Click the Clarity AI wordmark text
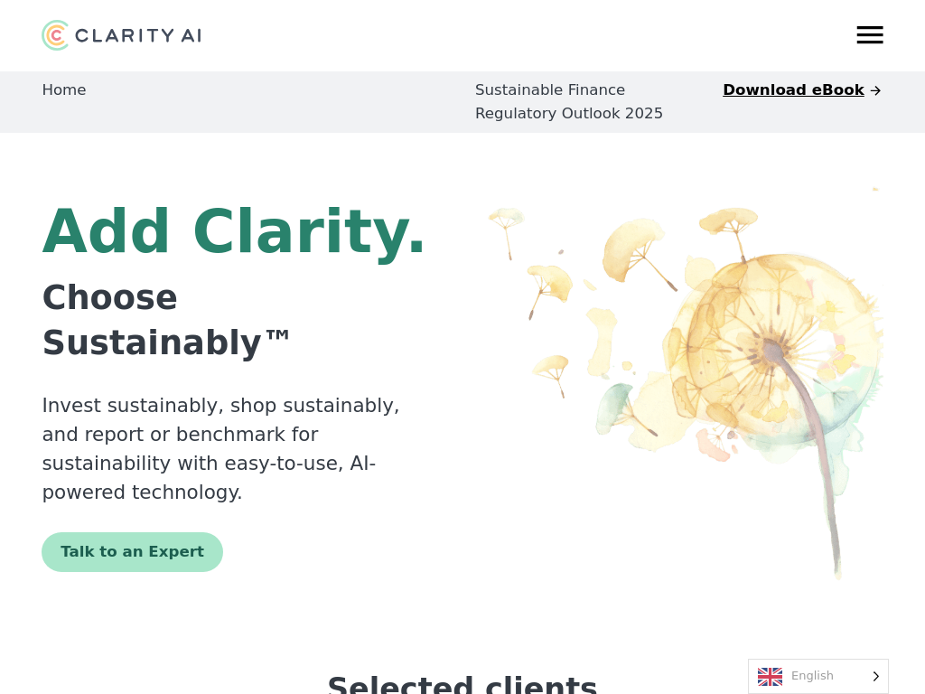 pos(138,35)
